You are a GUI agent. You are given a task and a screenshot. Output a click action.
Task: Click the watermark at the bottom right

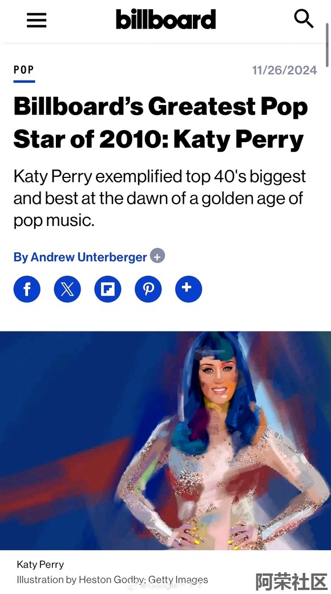coord(291,581)
